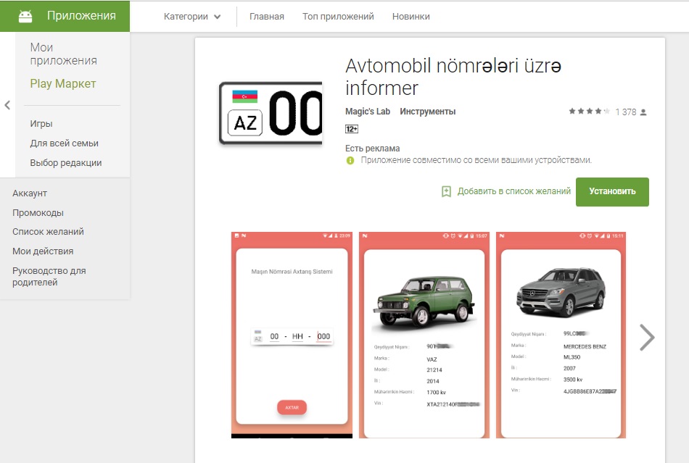Open Руководство для родителей link
Screen dimensions: 689x463
(49, 277)
